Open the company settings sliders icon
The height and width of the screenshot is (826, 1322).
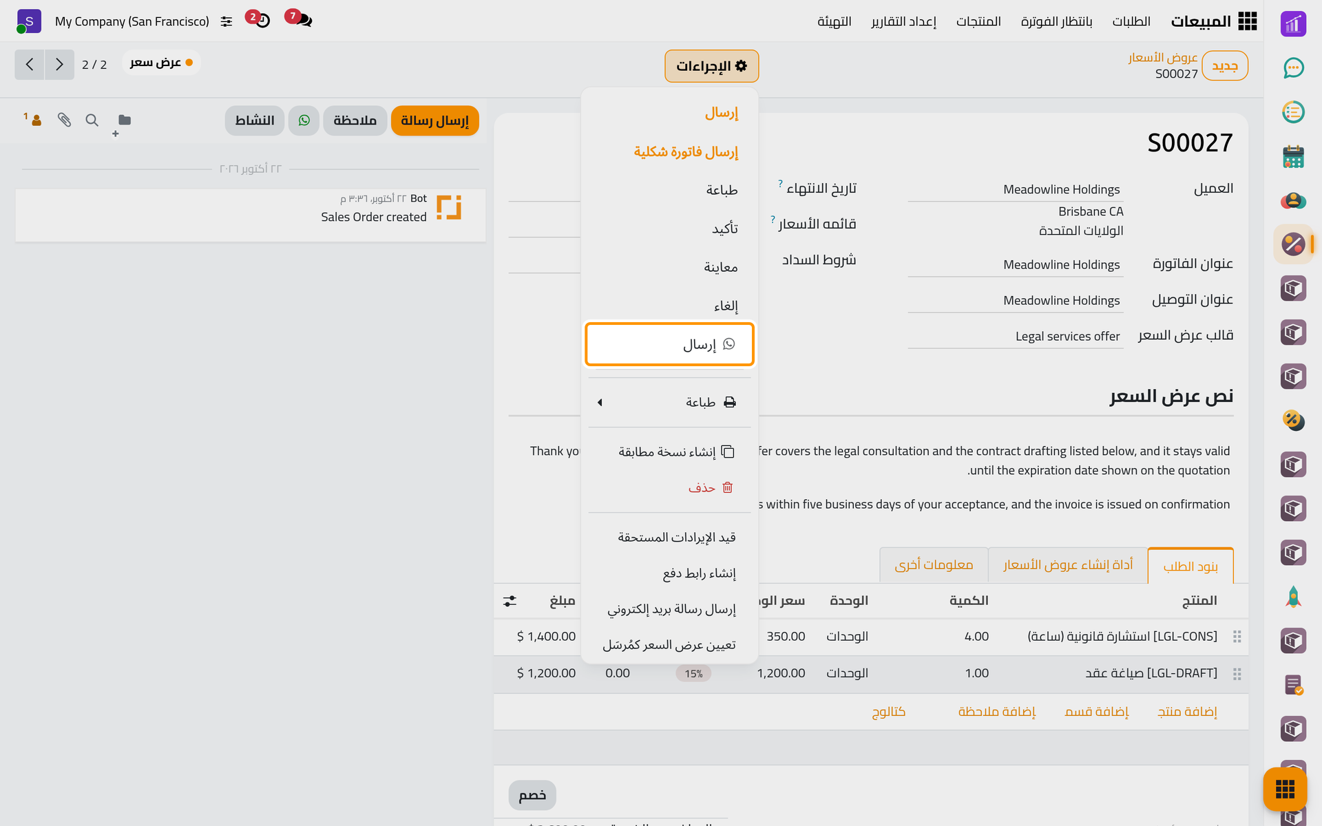[227, 22]
